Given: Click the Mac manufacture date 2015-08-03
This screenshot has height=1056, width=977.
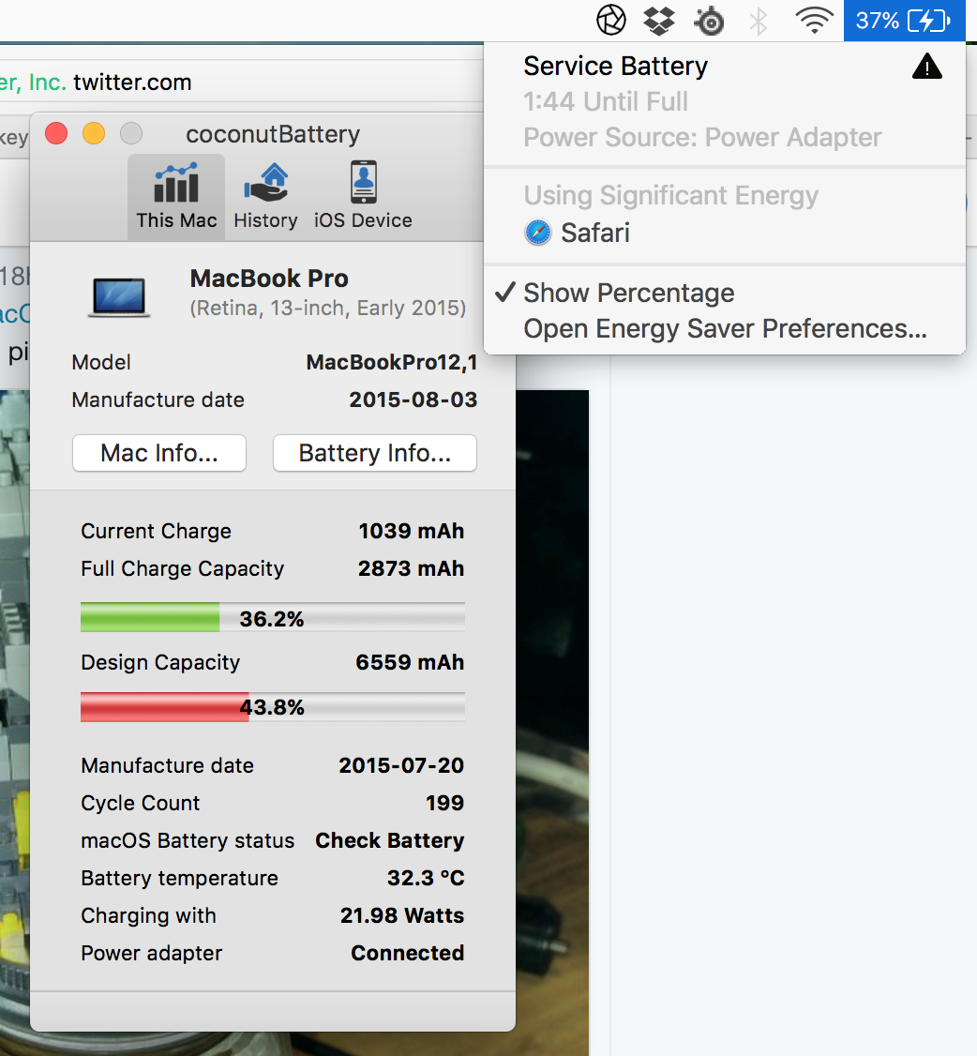Looking at the screenshot, I should pos(413,400).
